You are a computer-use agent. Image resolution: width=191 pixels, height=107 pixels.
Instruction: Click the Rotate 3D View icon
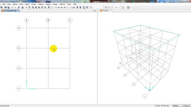click(70, 7)
